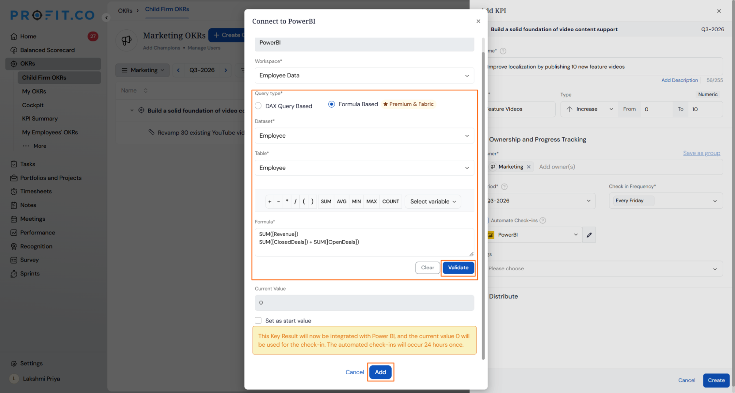Remove the Marketing owner tag
Viewport: 735px width, 393px height.
tap(529, 167)
